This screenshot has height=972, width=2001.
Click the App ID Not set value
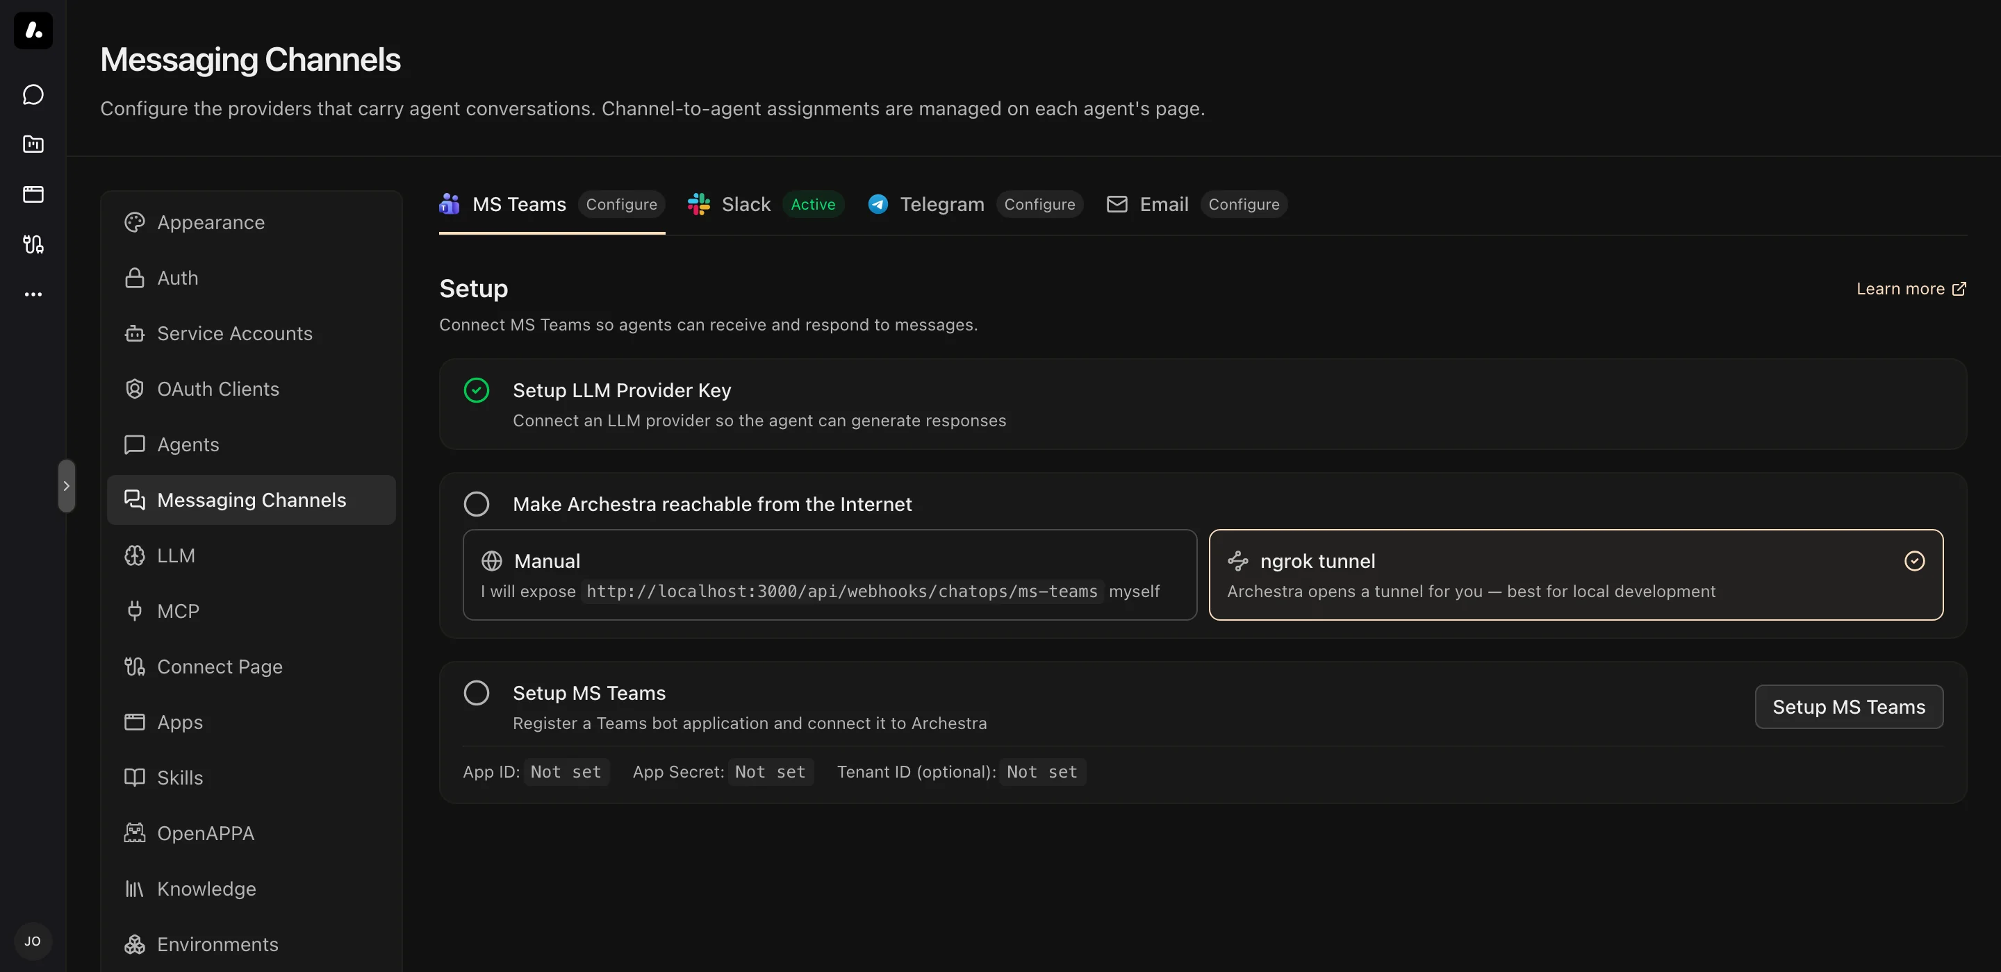tap(566, 772)
